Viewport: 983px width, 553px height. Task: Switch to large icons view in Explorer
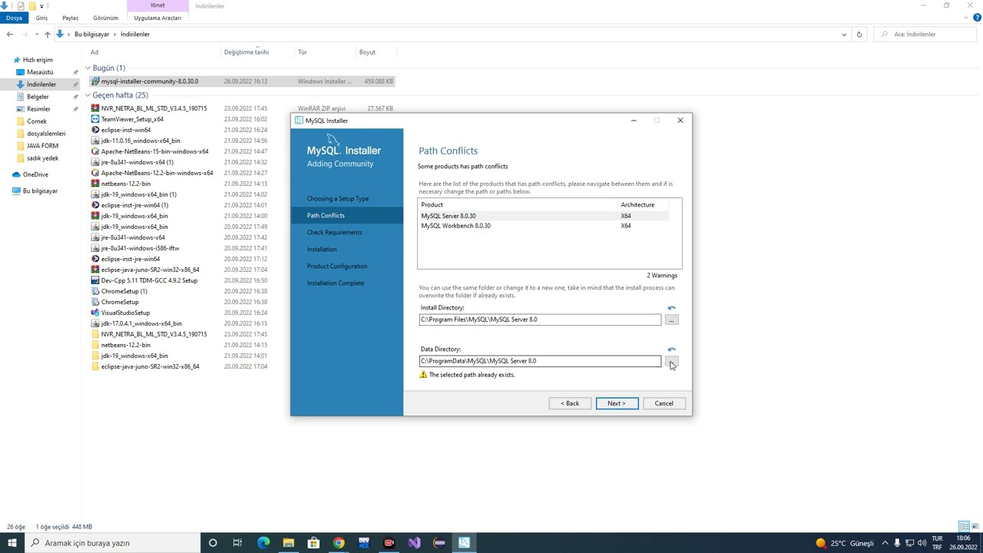tap(975, 526)
